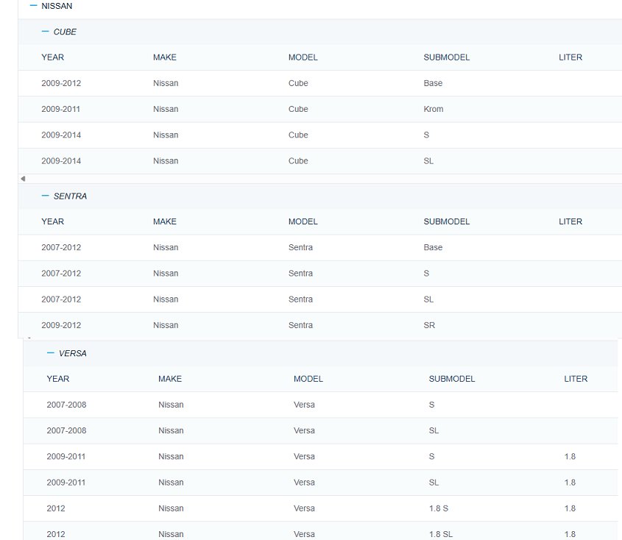Collapse the VERSA section minus icon

[x=51, y=353]
